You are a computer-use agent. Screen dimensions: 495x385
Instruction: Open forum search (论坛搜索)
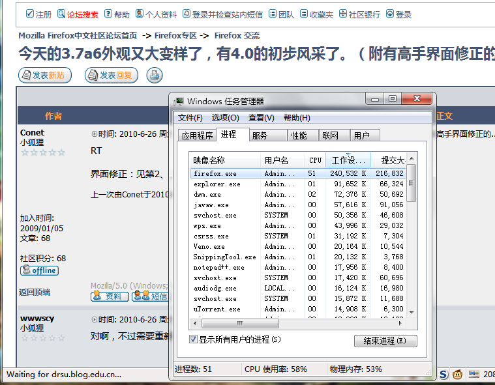(82, 14)
